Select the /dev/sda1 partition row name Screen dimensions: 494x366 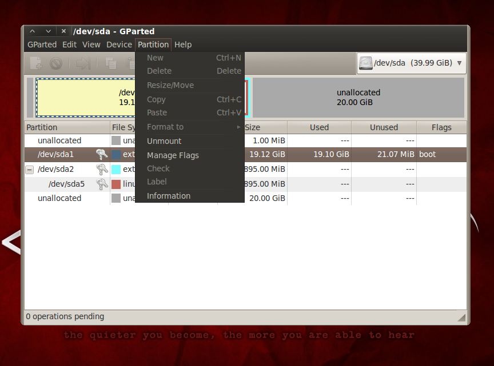tap(55, 154)
